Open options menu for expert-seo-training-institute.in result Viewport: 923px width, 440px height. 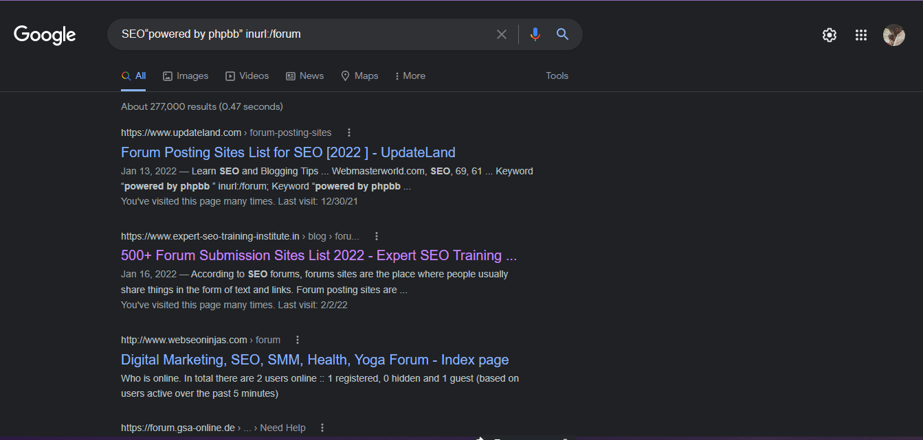(x=377, y=236)
